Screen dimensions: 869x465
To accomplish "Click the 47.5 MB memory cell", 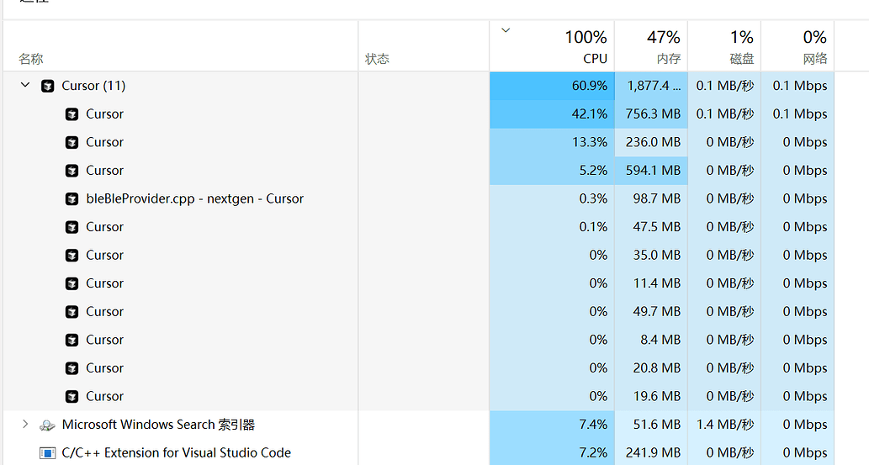I will click(651, 227).
